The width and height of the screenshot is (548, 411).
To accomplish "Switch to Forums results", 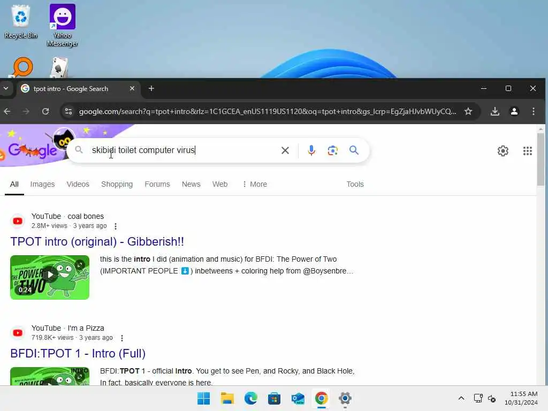I will click(157, 184).
